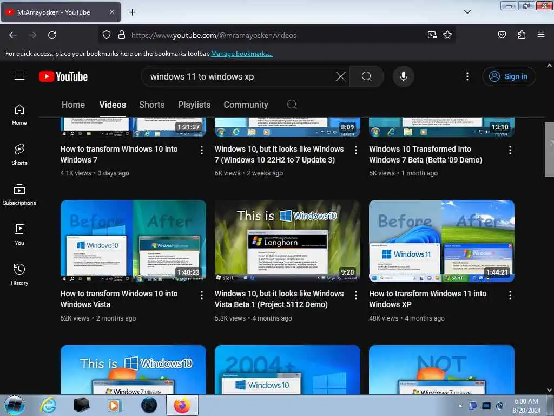554x416 pixels.
Task: Go back with the browser back arrow
Action: point(13,35)
